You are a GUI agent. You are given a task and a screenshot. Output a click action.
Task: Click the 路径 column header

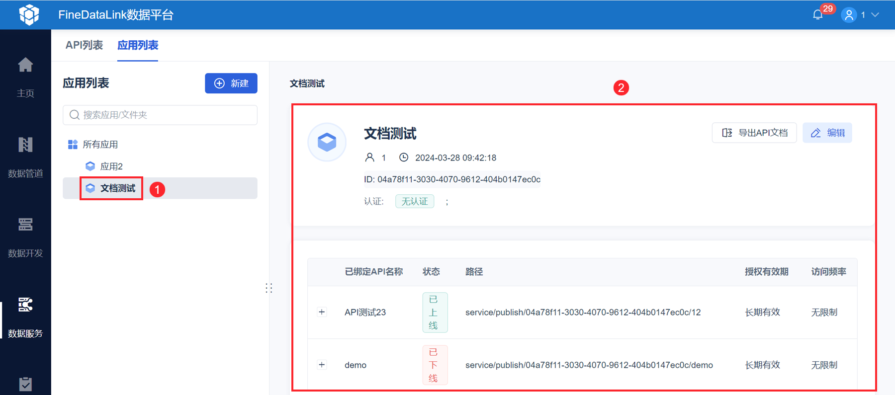(474, 272)
